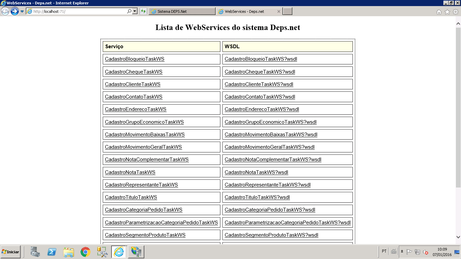Open Favorites star icon
The width and height of the screenshot is (461, 259).
(x=447, y=12)
